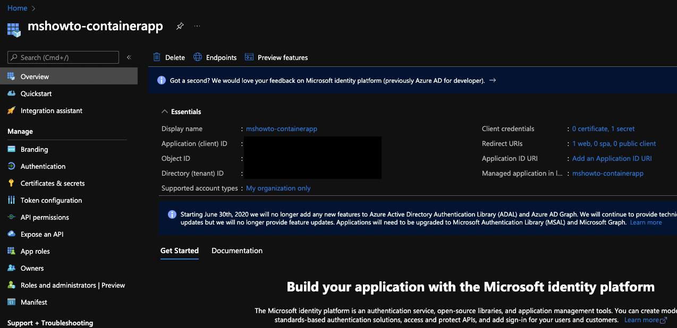Click the Object ID label

pos(176,158)
